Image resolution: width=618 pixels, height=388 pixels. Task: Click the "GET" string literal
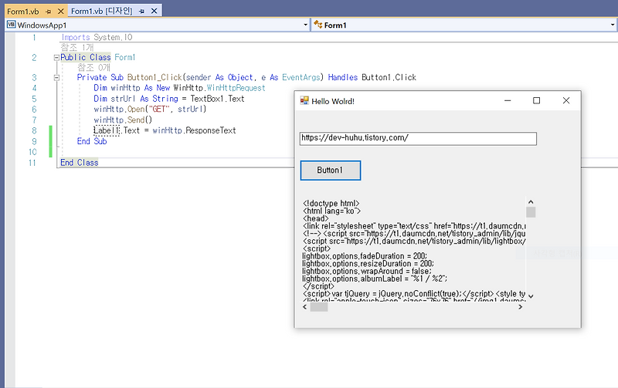click(159, 109)
